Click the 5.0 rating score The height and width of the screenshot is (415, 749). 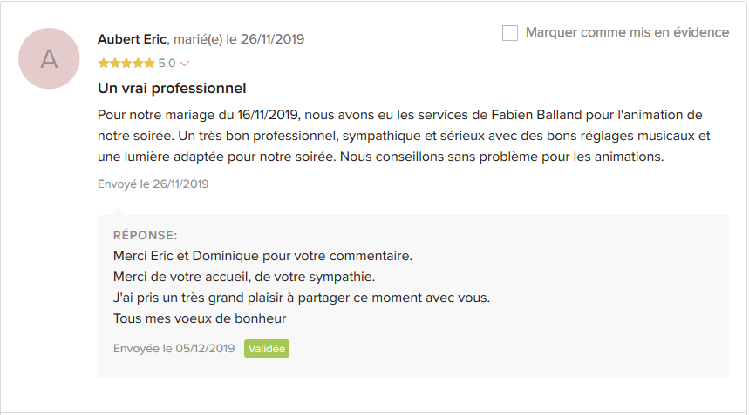click(167, 64)
